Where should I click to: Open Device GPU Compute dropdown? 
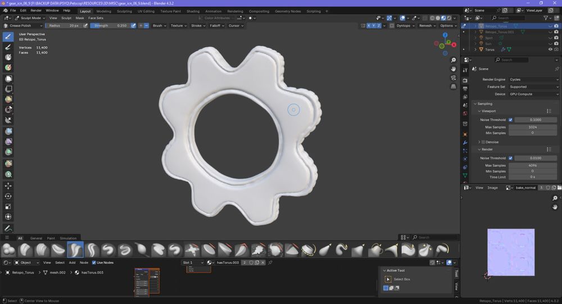533,94
